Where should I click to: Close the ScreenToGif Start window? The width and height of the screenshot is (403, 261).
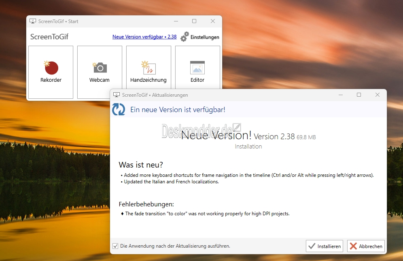(213, 21)
